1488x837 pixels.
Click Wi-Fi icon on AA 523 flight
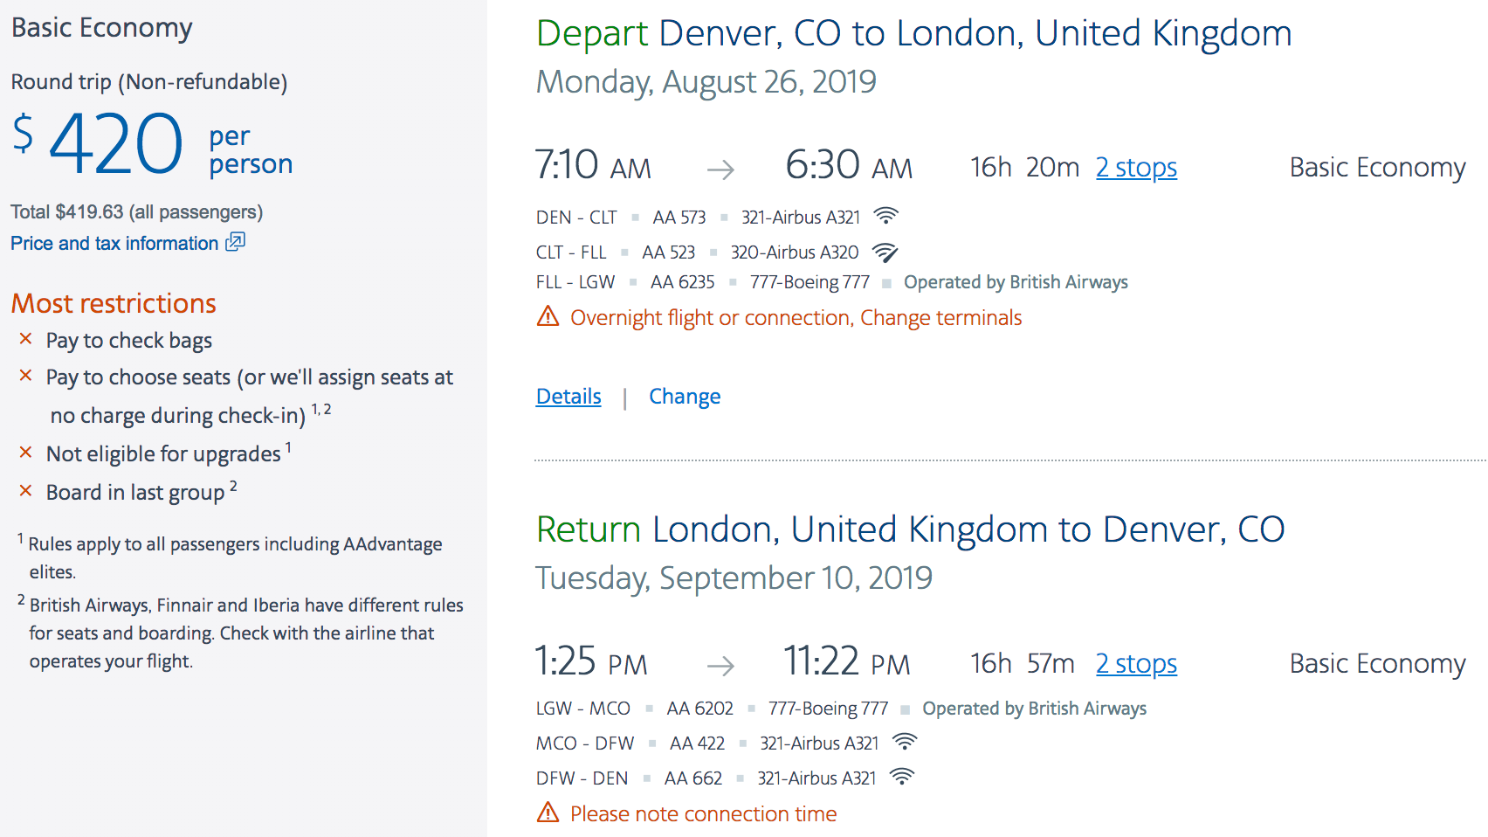(885, 252)
